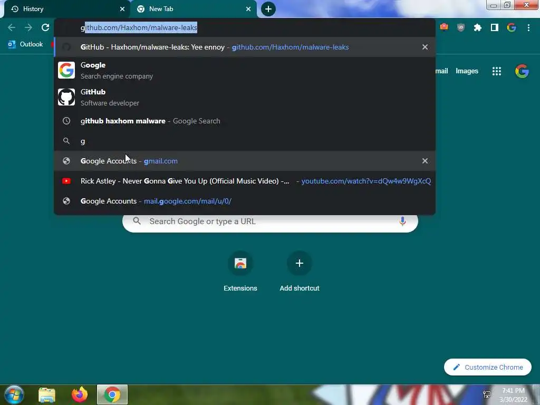Click the GitHub octocat logo icon
This screenshot has width=540, height=405.
click(66, 97)
